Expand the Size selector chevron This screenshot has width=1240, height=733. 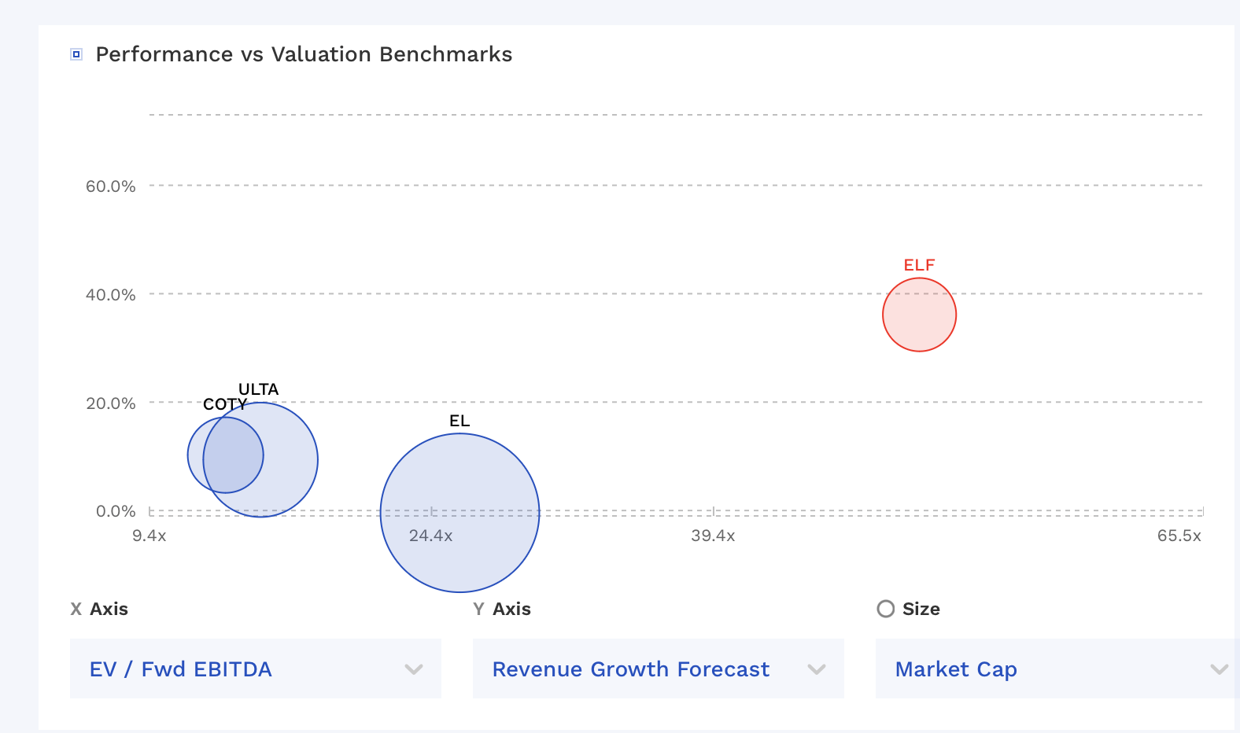tap(1219, 669)
